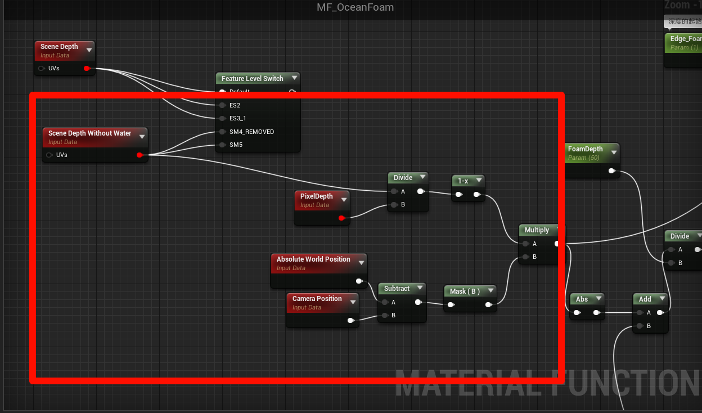Select the 1-x node title

point(463,181)
